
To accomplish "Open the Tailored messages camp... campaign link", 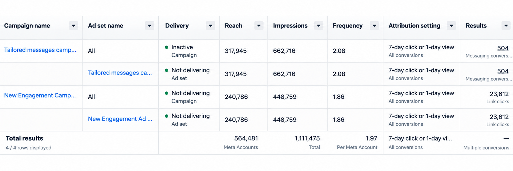I will 40,50.
